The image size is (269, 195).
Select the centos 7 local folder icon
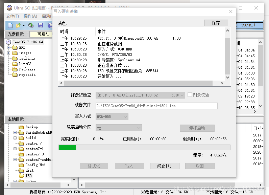click(x=21, y=143)
